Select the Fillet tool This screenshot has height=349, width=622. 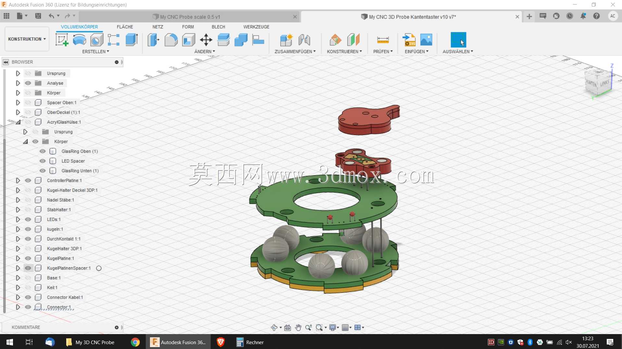[x=171, y=40]
